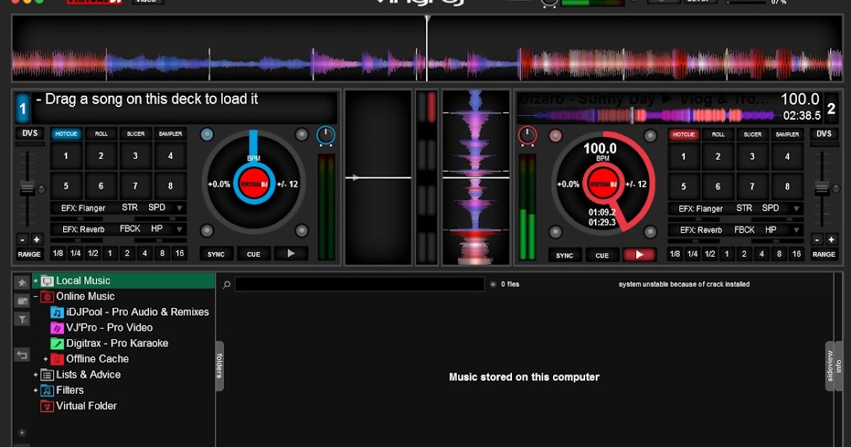Click the iDJPool blue music folder icon

(x=57, y=312)
